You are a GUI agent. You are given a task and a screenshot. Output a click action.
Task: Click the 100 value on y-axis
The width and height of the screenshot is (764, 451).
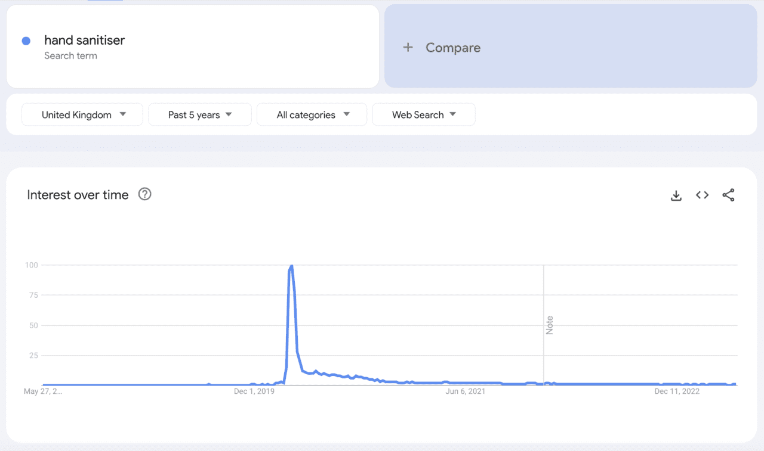point(31,265)
